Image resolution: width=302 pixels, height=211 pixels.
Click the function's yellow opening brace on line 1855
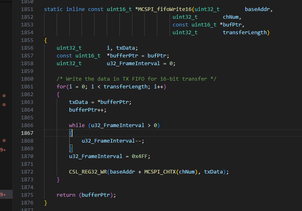[46, 40]
